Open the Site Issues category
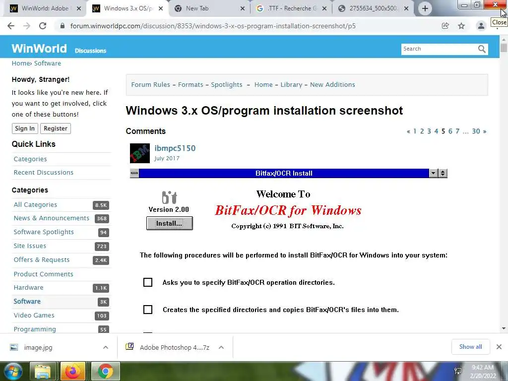The width and height of the screenshot is (508, 381). pyautogui.click(x=30, y=246)
